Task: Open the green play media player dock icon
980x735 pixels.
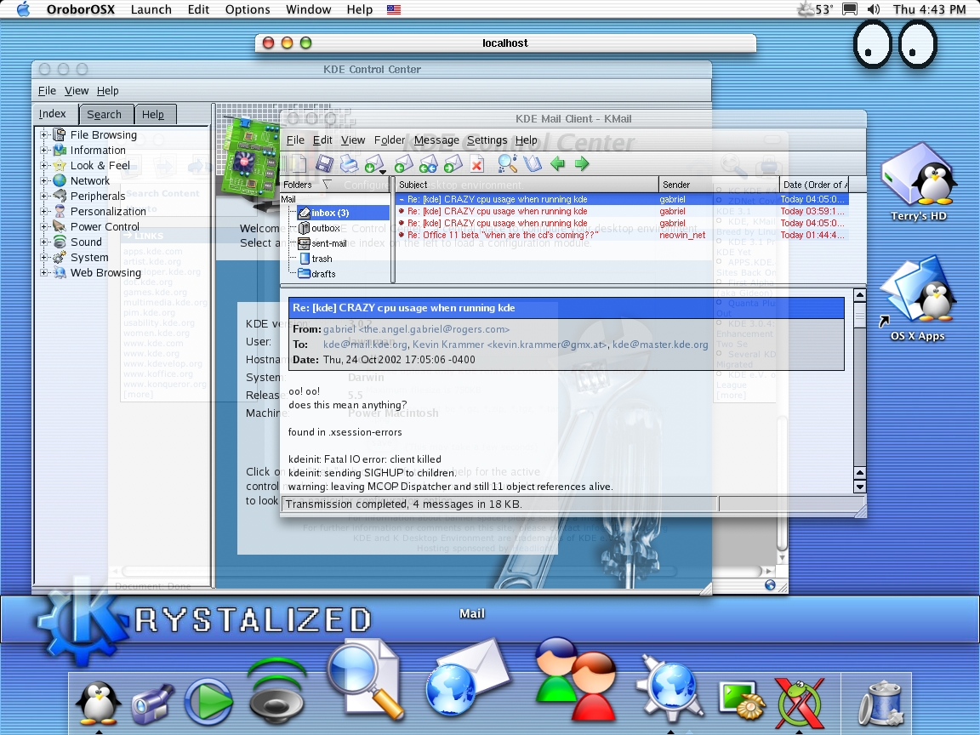Action: pos(208,701)
